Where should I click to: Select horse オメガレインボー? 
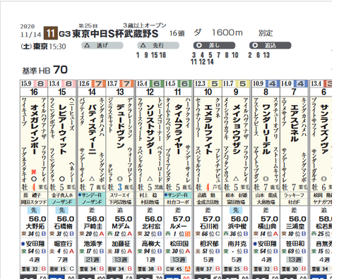(x=35, y=130)
